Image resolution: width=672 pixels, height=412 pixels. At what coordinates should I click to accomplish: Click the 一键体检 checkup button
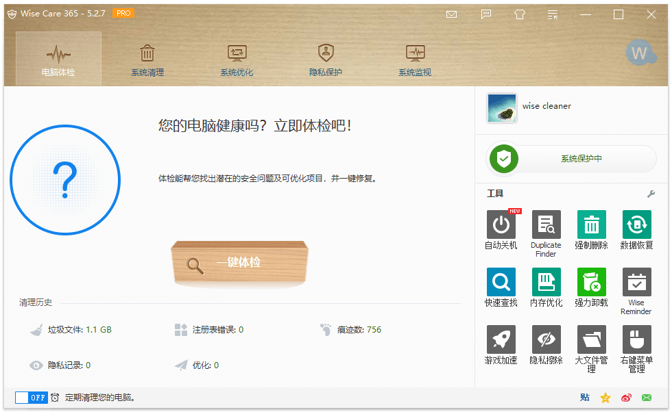tap(239, 262)
